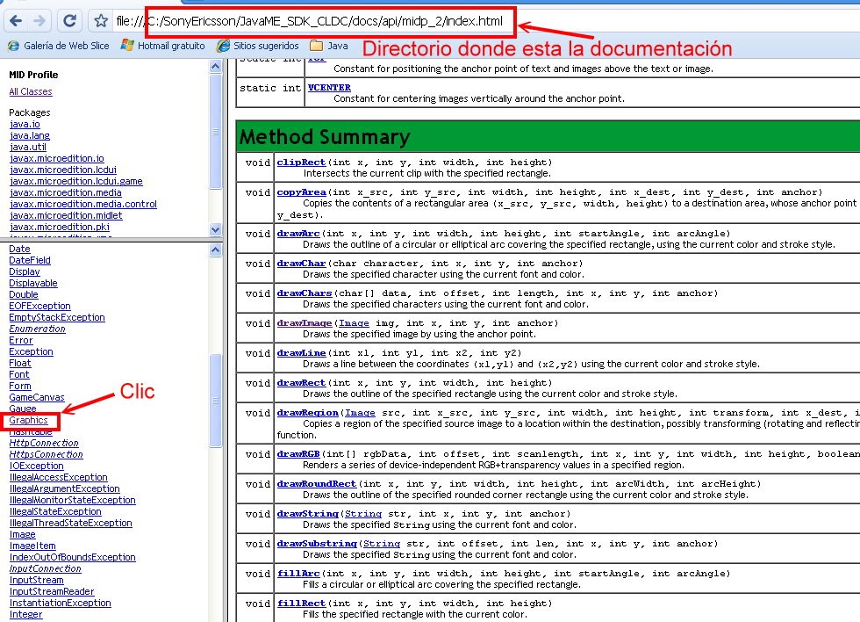Open the java.lang package
The image size is (860, 622).
pos(30,135)
